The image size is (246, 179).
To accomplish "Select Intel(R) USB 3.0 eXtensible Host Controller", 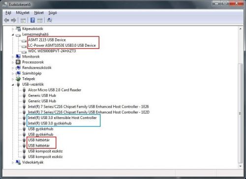I will [62, 118].
